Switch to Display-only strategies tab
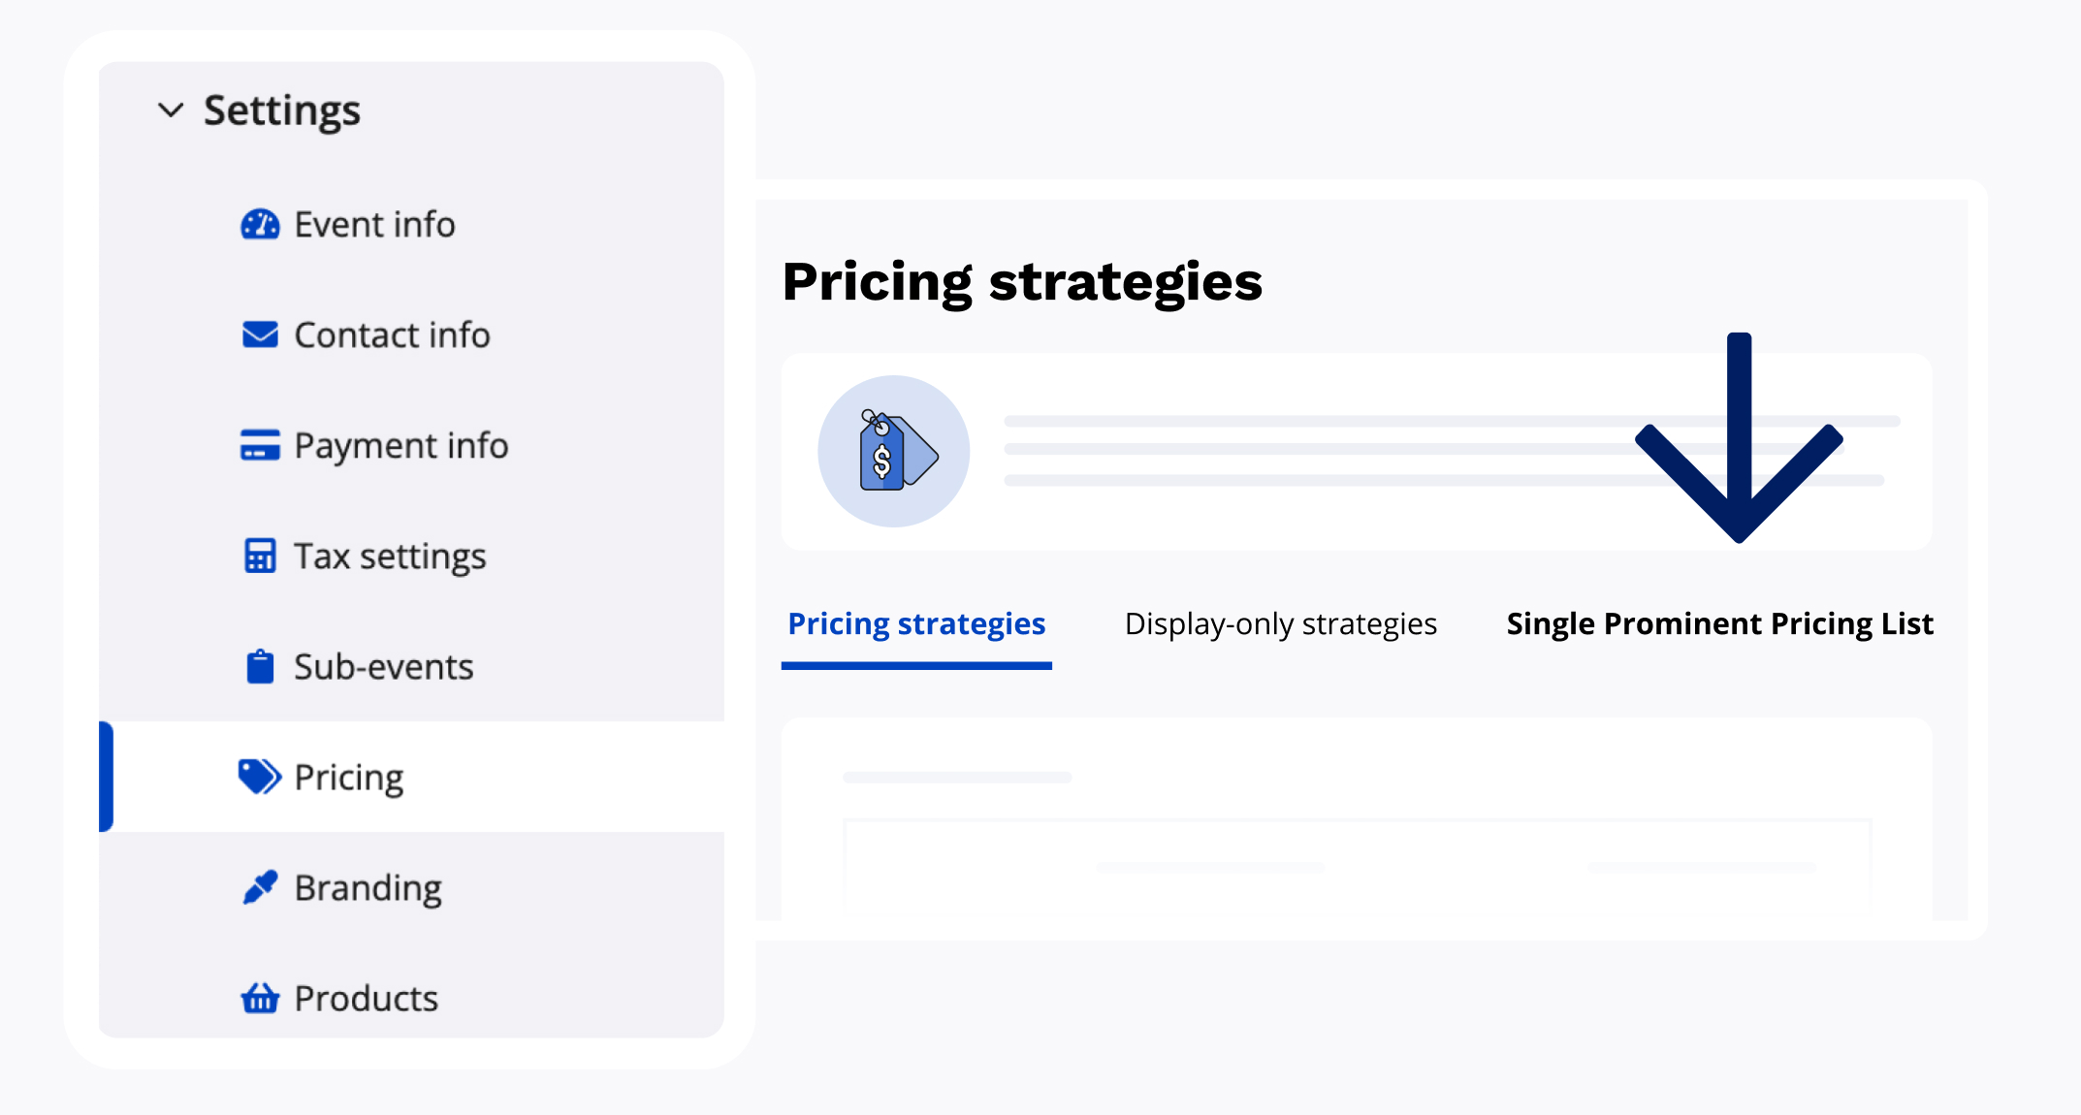The width and height of the screenshot is (2081, 1115). click(x=1280, y=623)
